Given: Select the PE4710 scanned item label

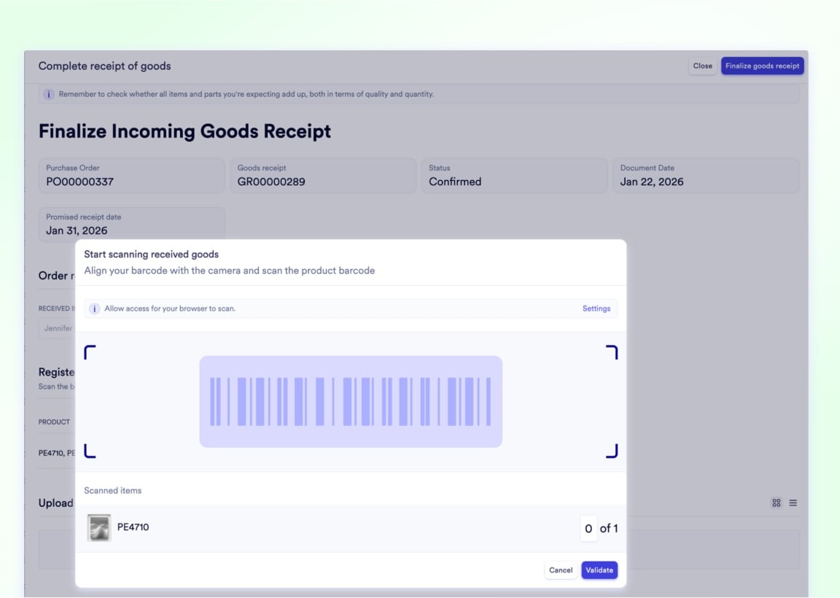Looking at the screenshot, I should [x=133, y=527].
